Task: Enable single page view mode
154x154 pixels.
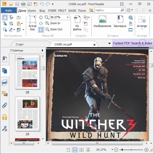Action: [x=68, y=150]
